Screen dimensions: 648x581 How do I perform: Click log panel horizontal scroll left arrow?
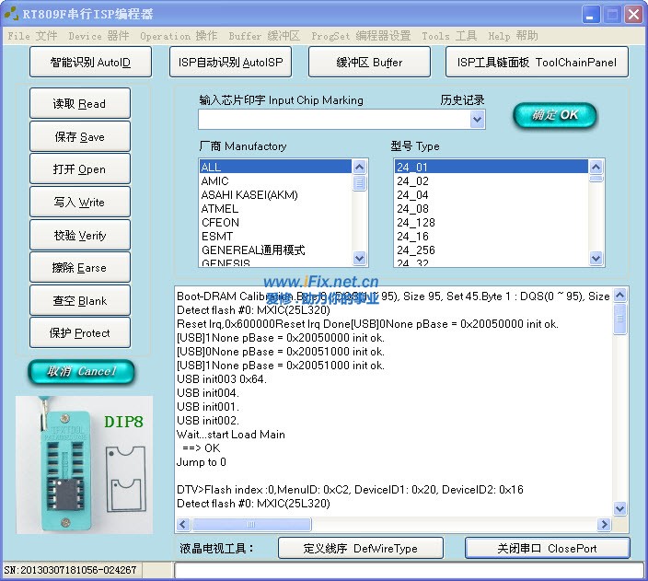pos(183,524)
